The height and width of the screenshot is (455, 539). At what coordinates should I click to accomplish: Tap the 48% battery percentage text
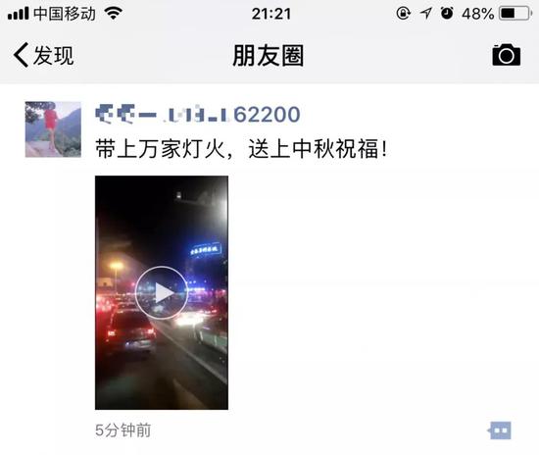click(478, 14)
